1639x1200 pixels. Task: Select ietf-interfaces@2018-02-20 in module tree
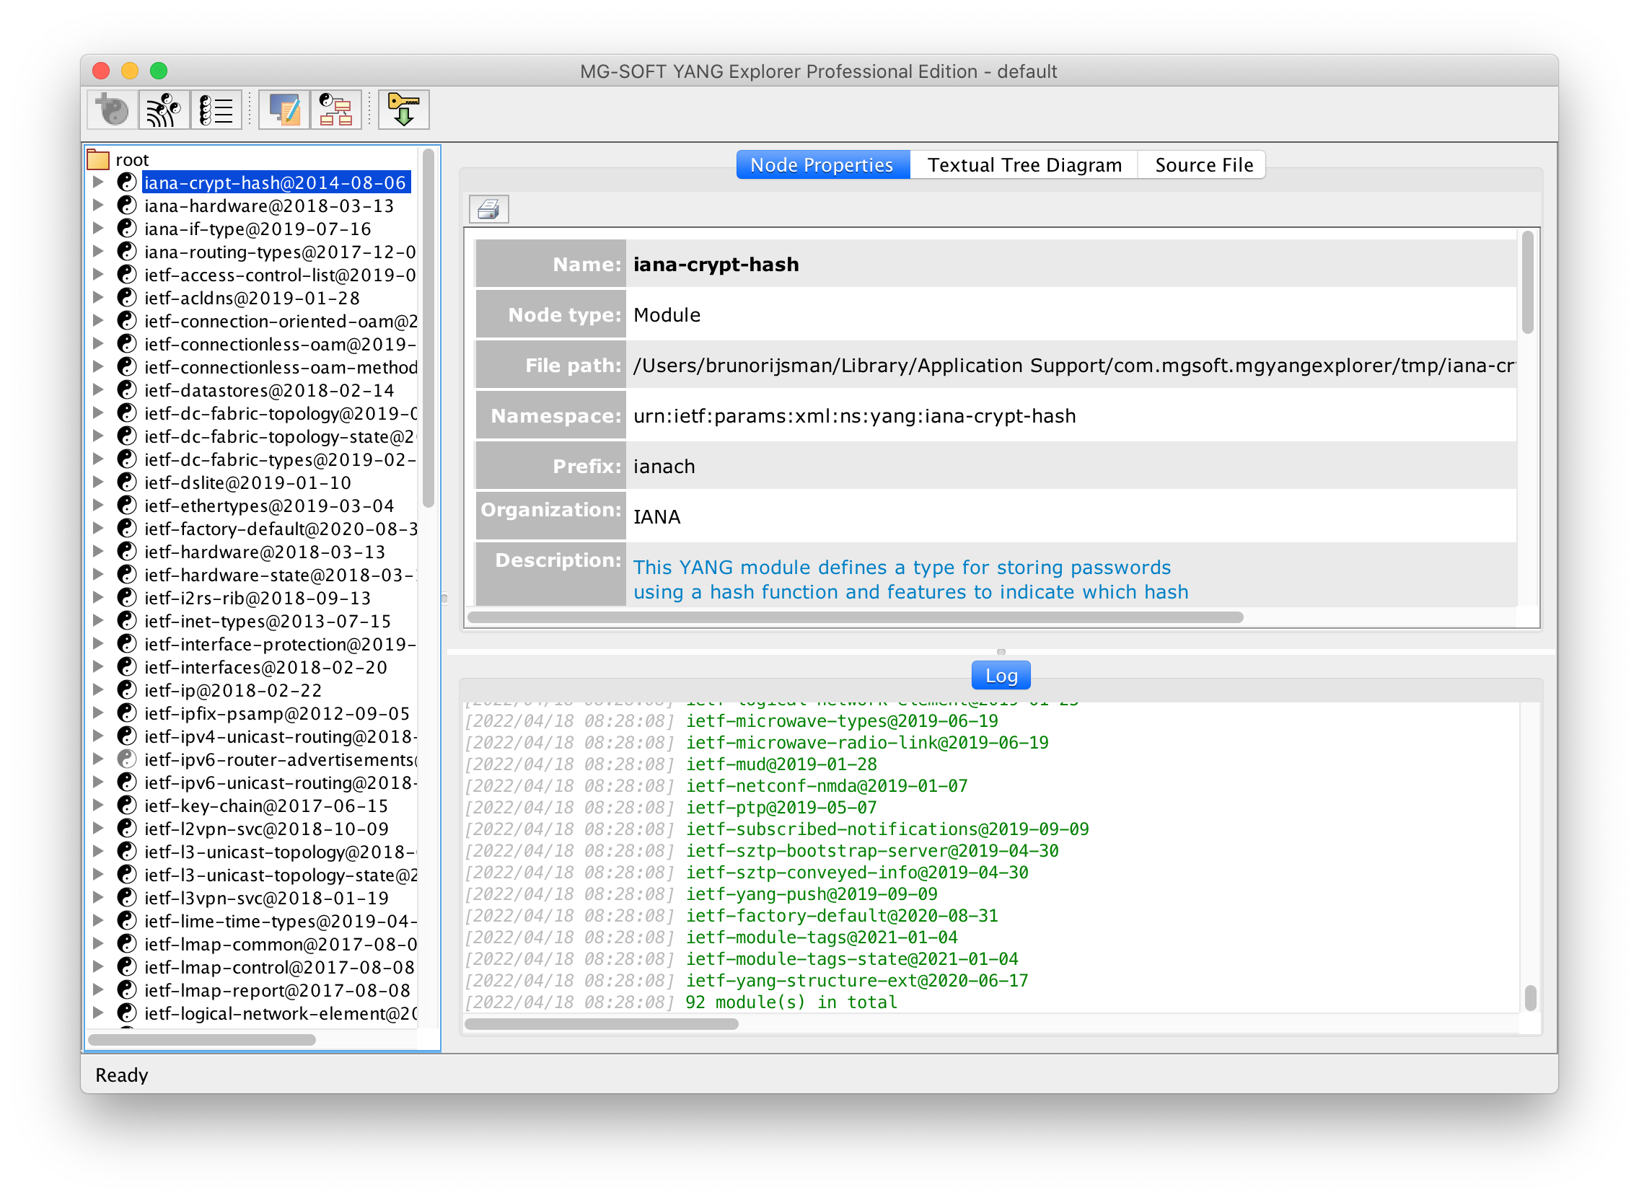(x=265, y=667)
